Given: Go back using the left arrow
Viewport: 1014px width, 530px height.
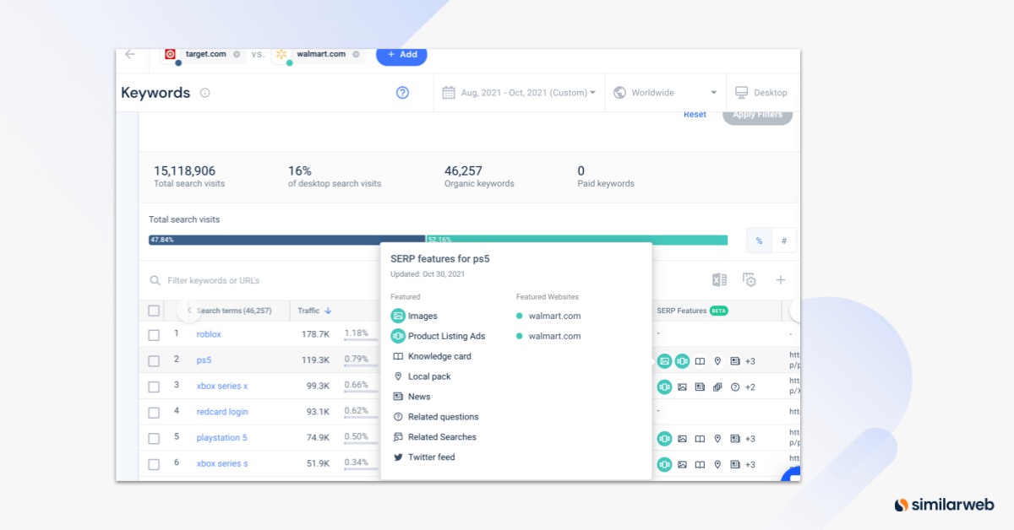Looking at the screenshot, I should click(130, 54).
